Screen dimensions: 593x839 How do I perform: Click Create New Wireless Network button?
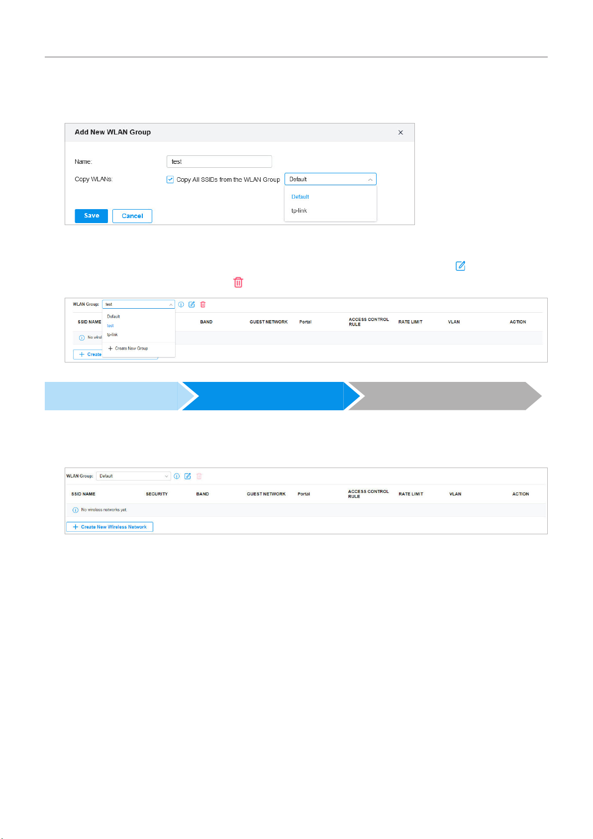110,527
